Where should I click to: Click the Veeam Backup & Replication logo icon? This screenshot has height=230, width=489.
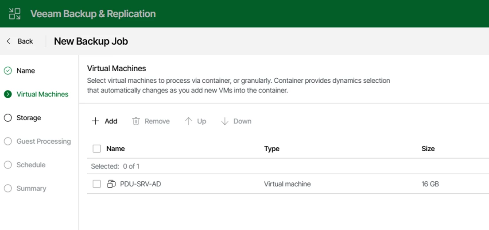pyautogui.click(x=15, y=14)
